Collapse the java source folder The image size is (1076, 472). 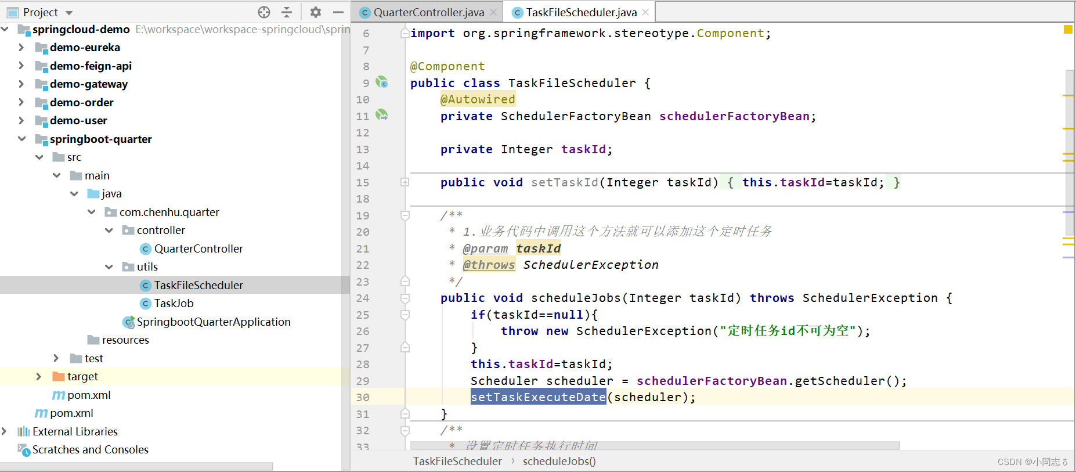[x=74, y=194]
